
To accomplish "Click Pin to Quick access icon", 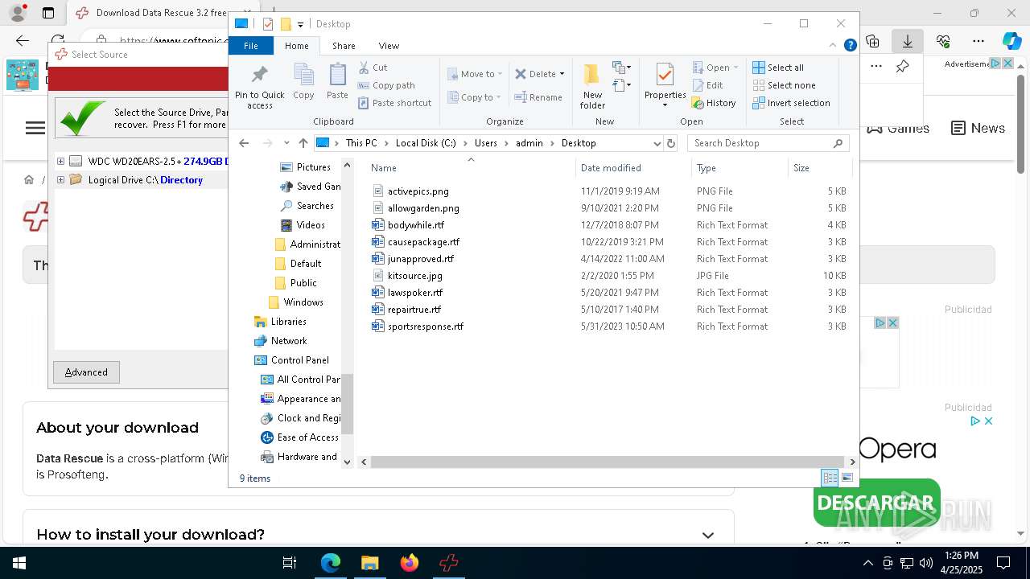I will tap(259, 87).
